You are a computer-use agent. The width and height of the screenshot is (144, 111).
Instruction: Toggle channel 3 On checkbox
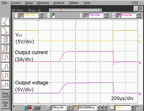click(86, 16)
